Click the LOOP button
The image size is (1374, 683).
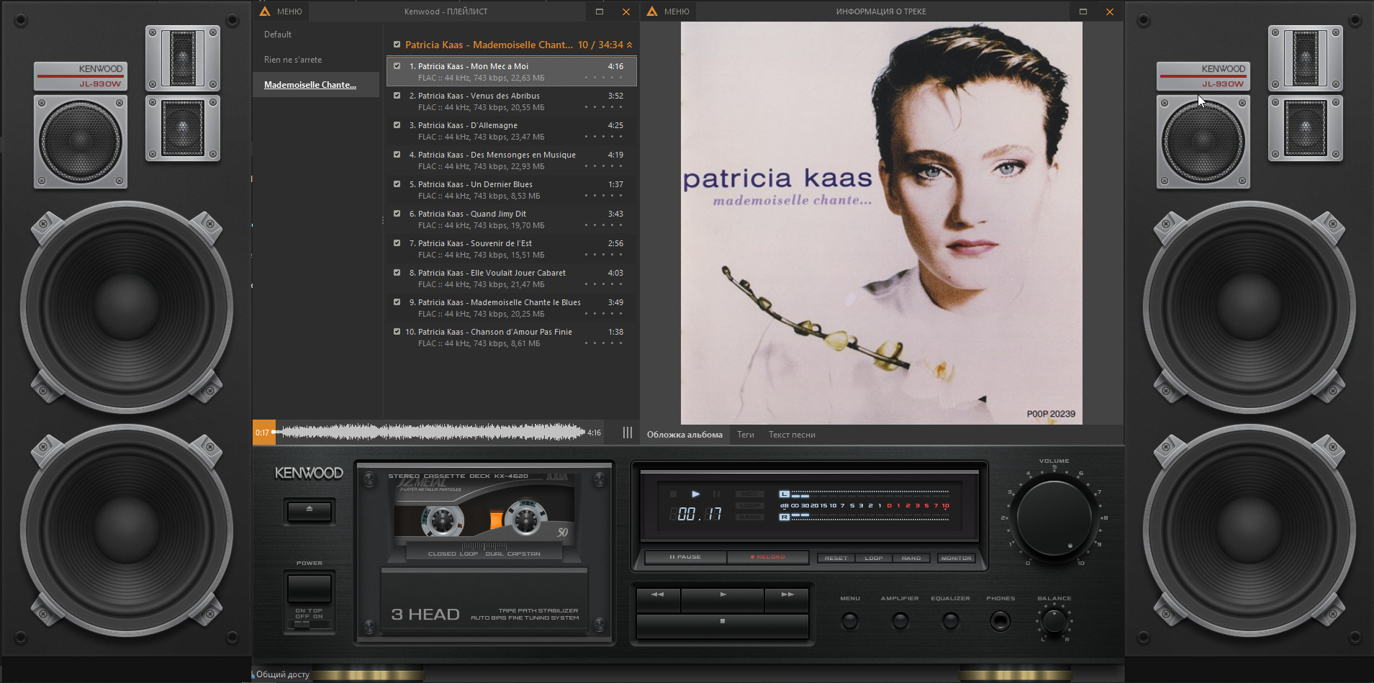point(873,558)
